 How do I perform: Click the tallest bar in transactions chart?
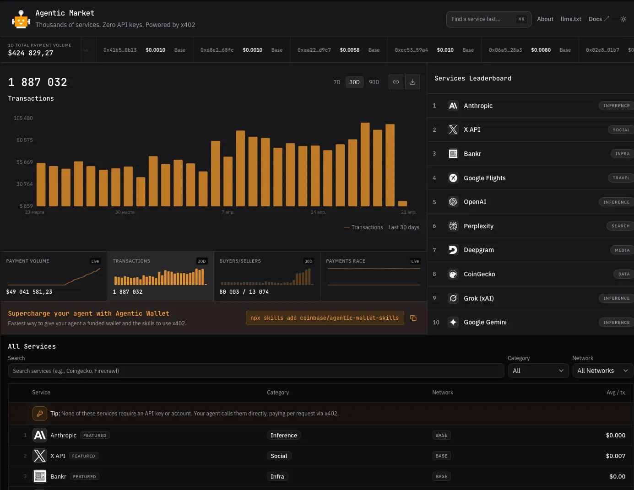click(x=365, y=164)
